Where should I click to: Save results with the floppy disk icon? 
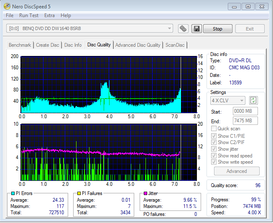click(196, 28)
